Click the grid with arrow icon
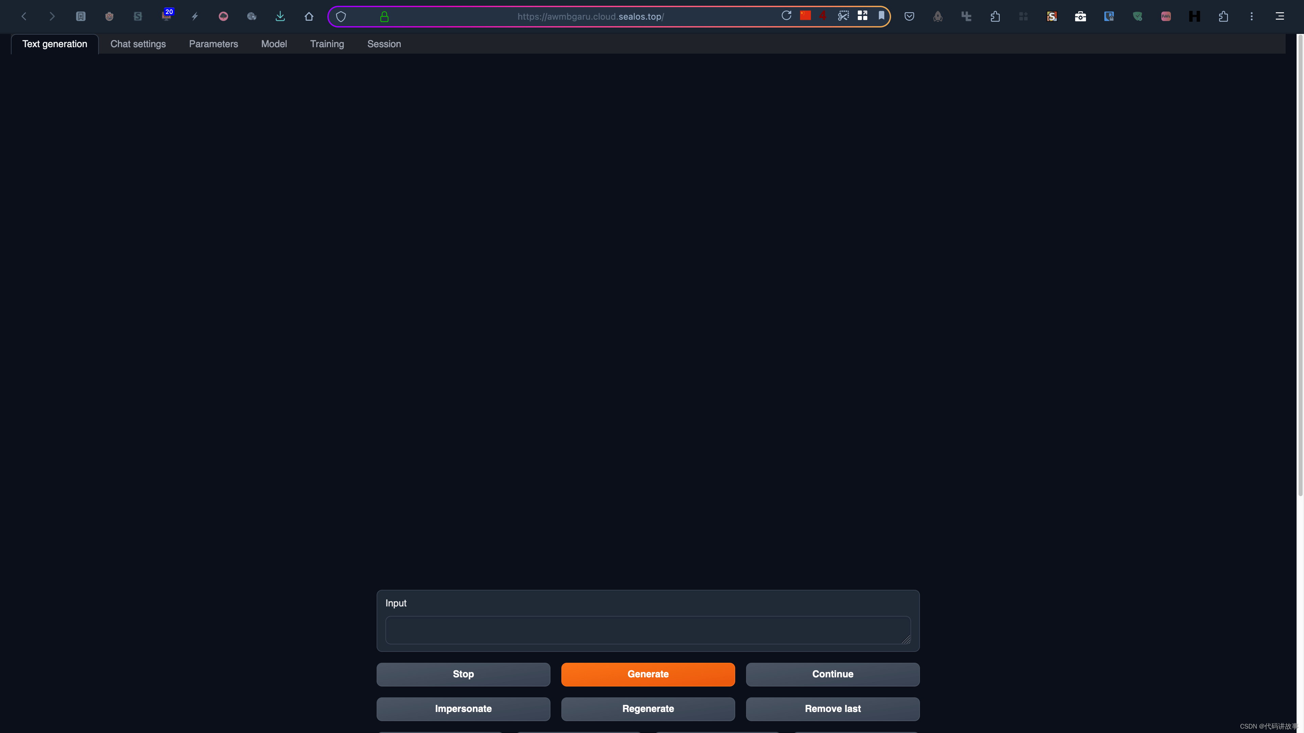The image size is (1304, 733). click(x=863, y=16)
